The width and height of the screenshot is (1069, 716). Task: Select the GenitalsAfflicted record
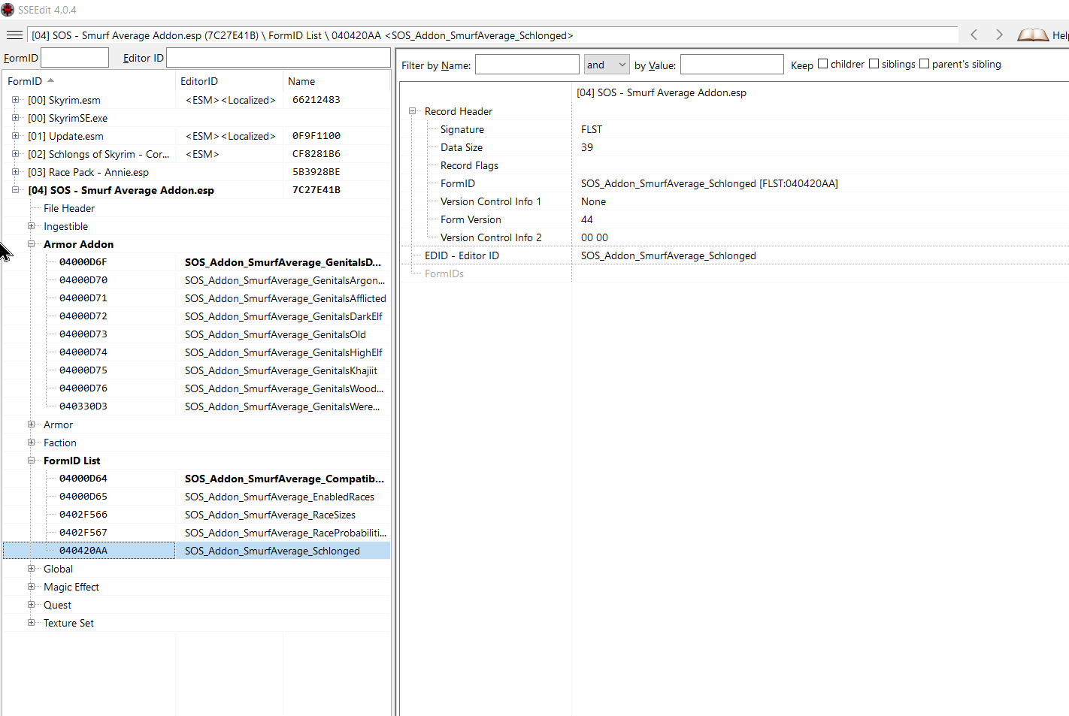click(x=196, y=298)
